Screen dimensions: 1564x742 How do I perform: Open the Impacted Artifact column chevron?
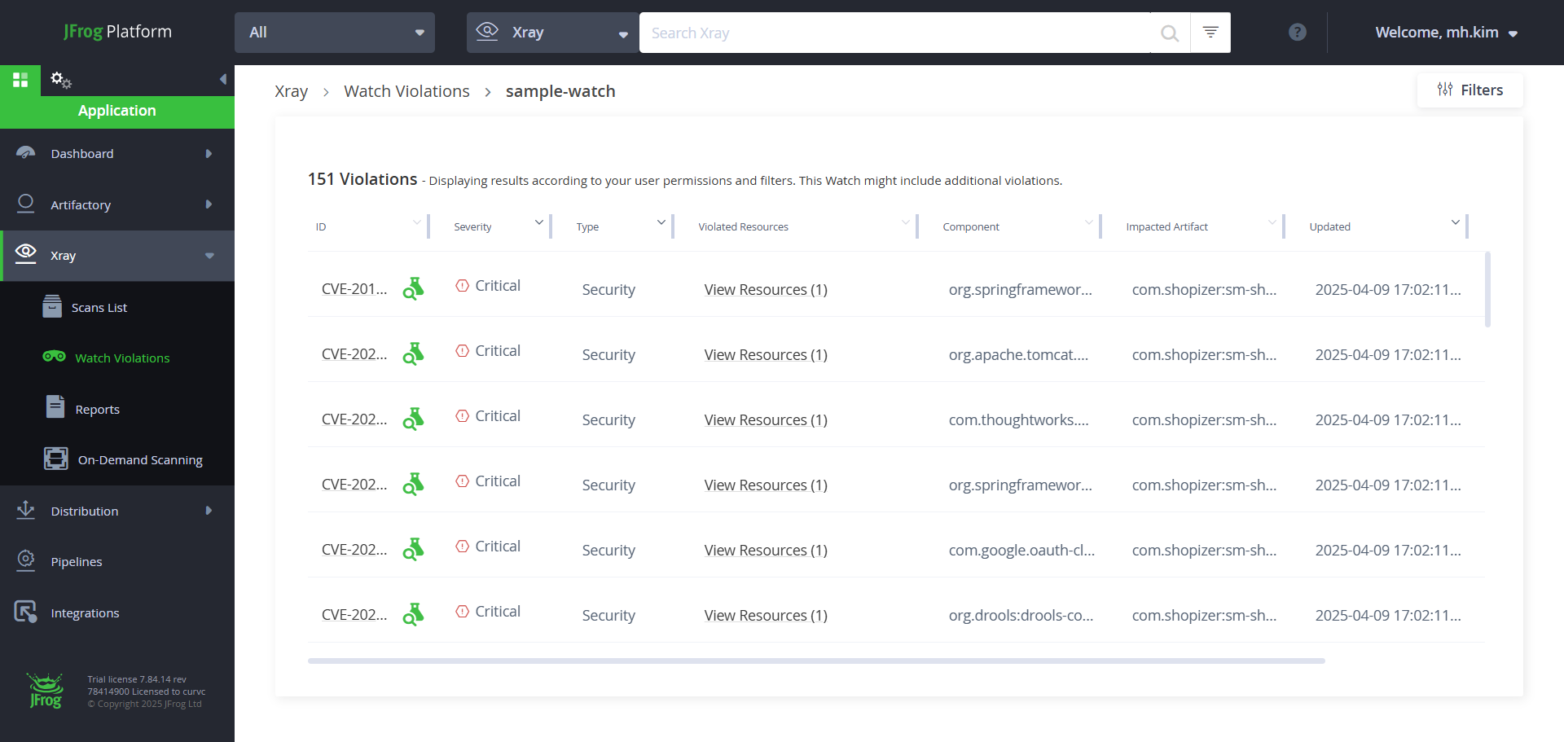pyautogui.click(x=1272, y=222)
